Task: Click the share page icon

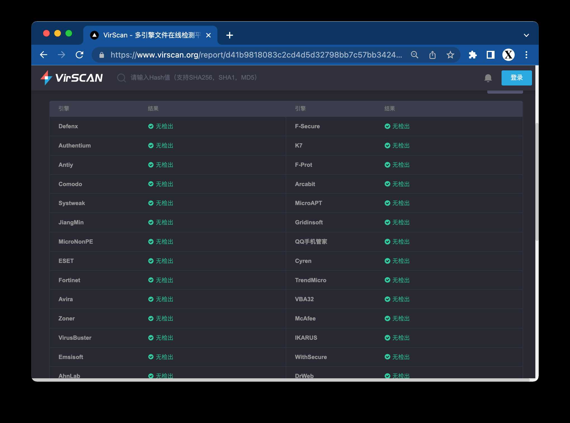Action: pyautogui.click(x=432, y=55)
